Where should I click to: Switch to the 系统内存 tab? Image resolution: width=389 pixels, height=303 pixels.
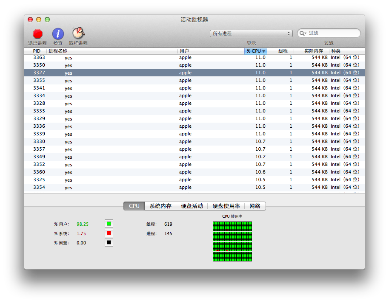click(x=160, y=206)
